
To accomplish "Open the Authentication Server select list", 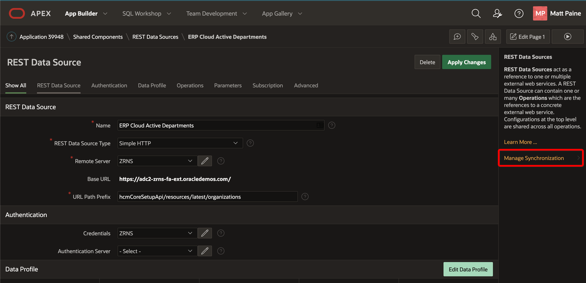I will tap(157, 251).
